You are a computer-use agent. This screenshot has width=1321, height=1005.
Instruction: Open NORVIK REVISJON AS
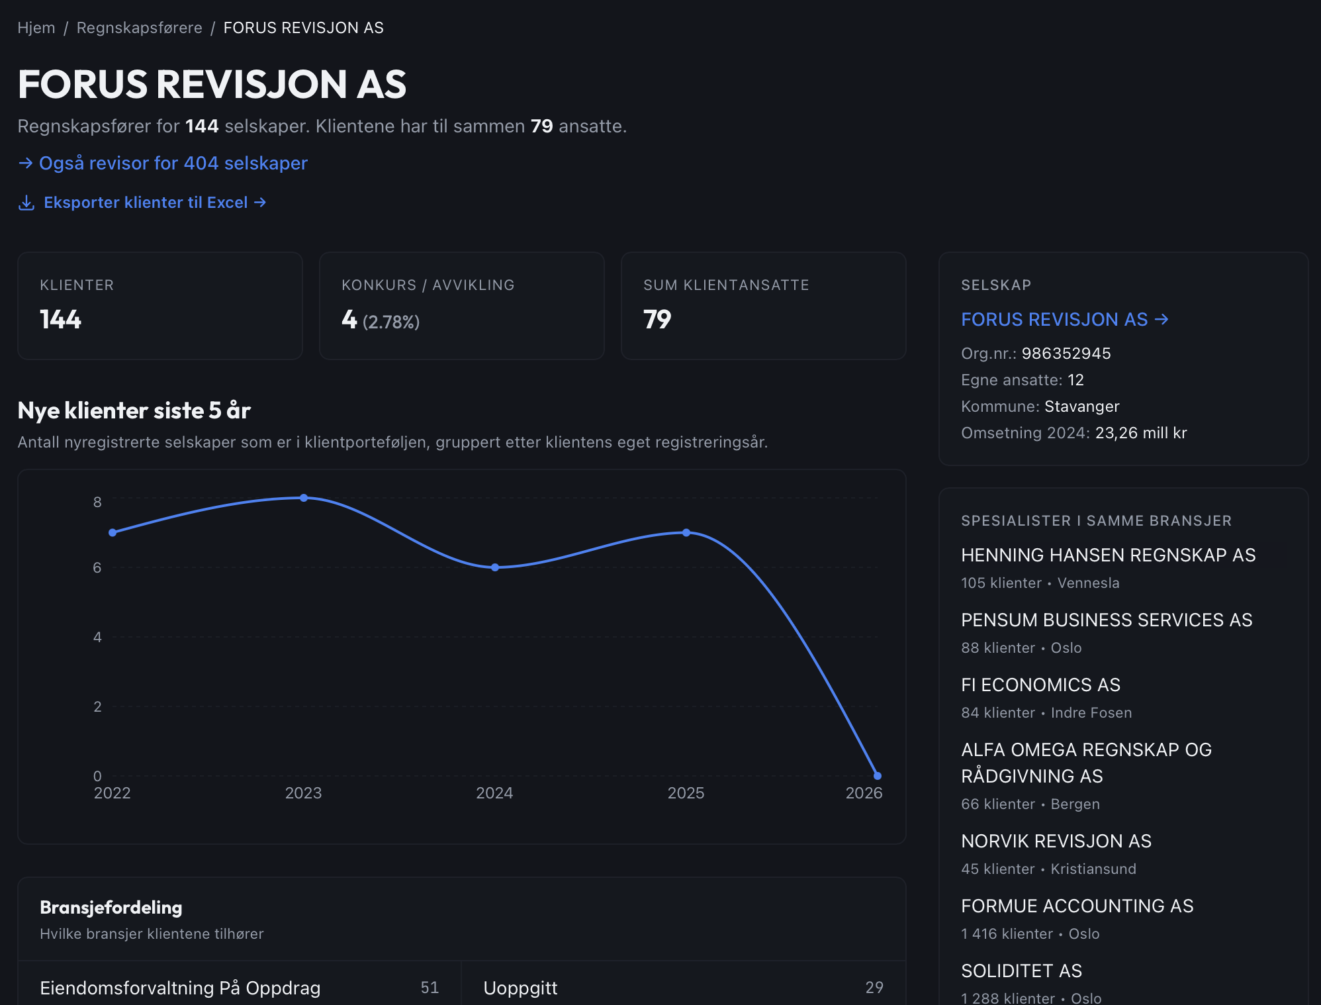click(x=1056, y=841)
